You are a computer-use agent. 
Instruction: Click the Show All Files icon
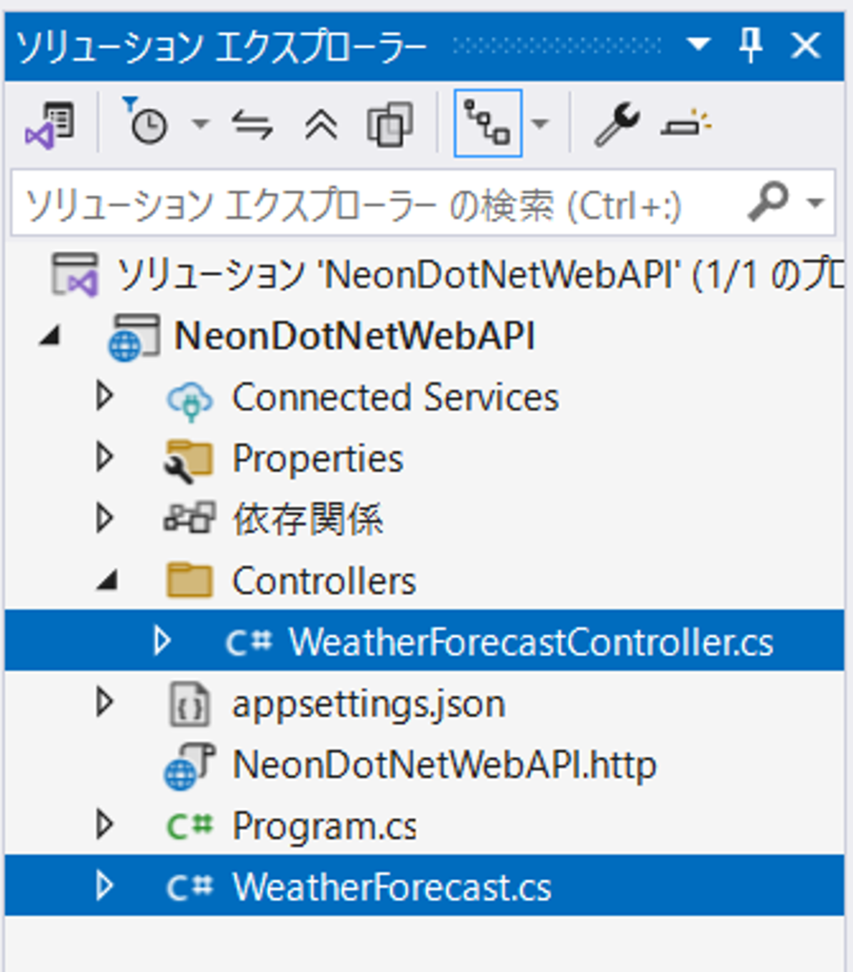pos(390,124)
